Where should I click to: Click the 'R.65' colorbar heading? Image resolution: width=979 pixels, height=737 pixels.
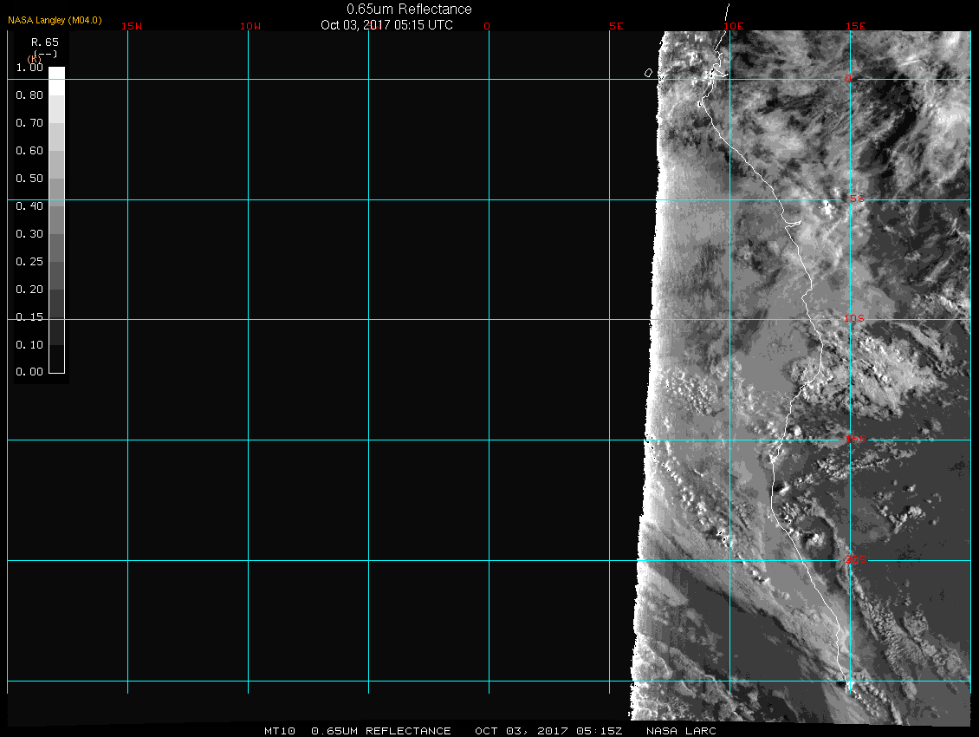[45, 42]
